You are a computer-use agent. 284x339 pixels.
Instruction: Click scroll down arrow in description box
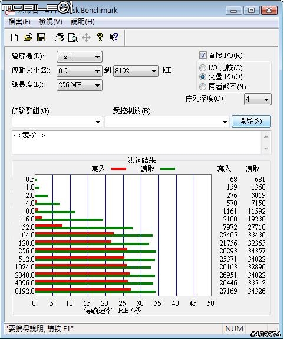coord(266,148)
